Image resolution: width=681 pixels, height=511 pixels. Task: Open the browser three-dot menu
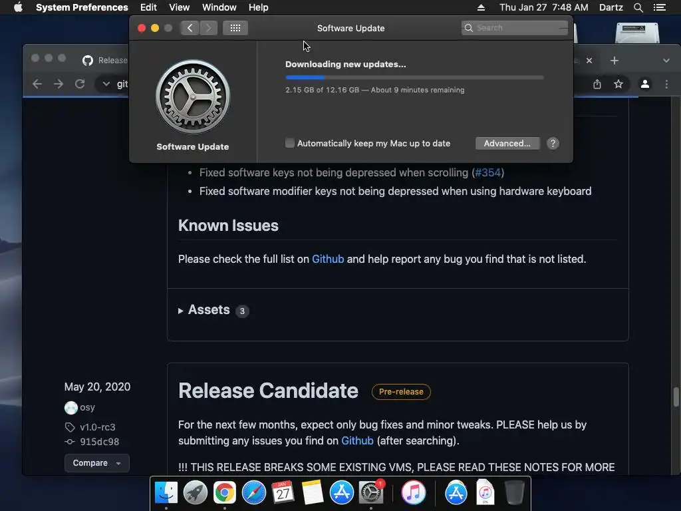(666, 84)
